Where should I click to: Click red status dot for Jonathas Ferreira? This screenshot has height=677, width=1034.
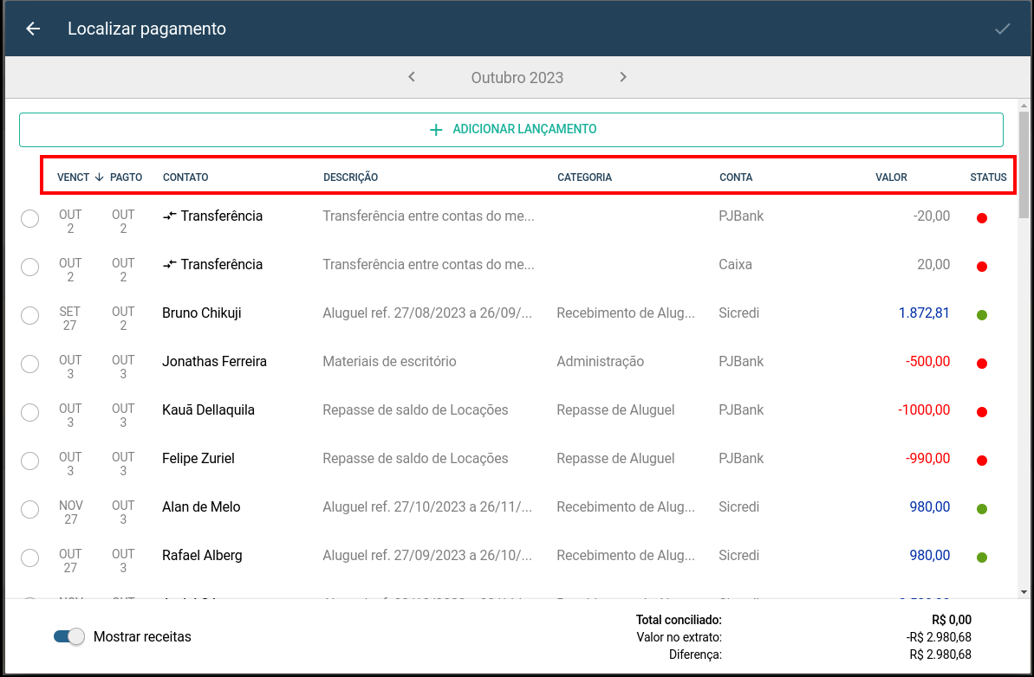click(981, 364)
